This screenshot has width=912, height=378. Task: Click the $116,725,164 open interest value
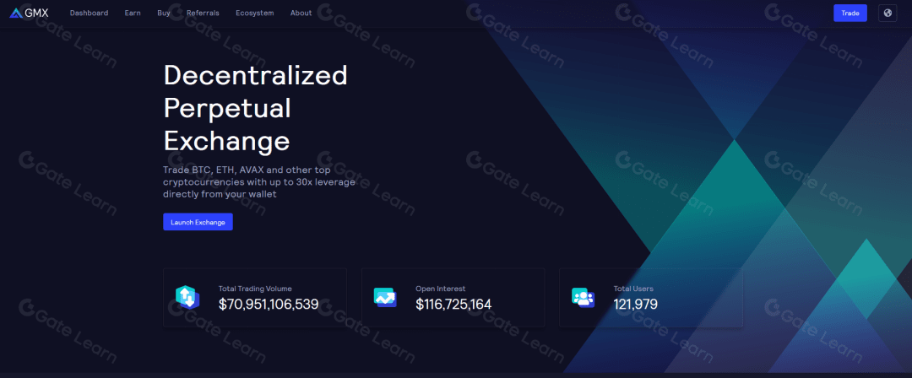[x=453, y=304]
